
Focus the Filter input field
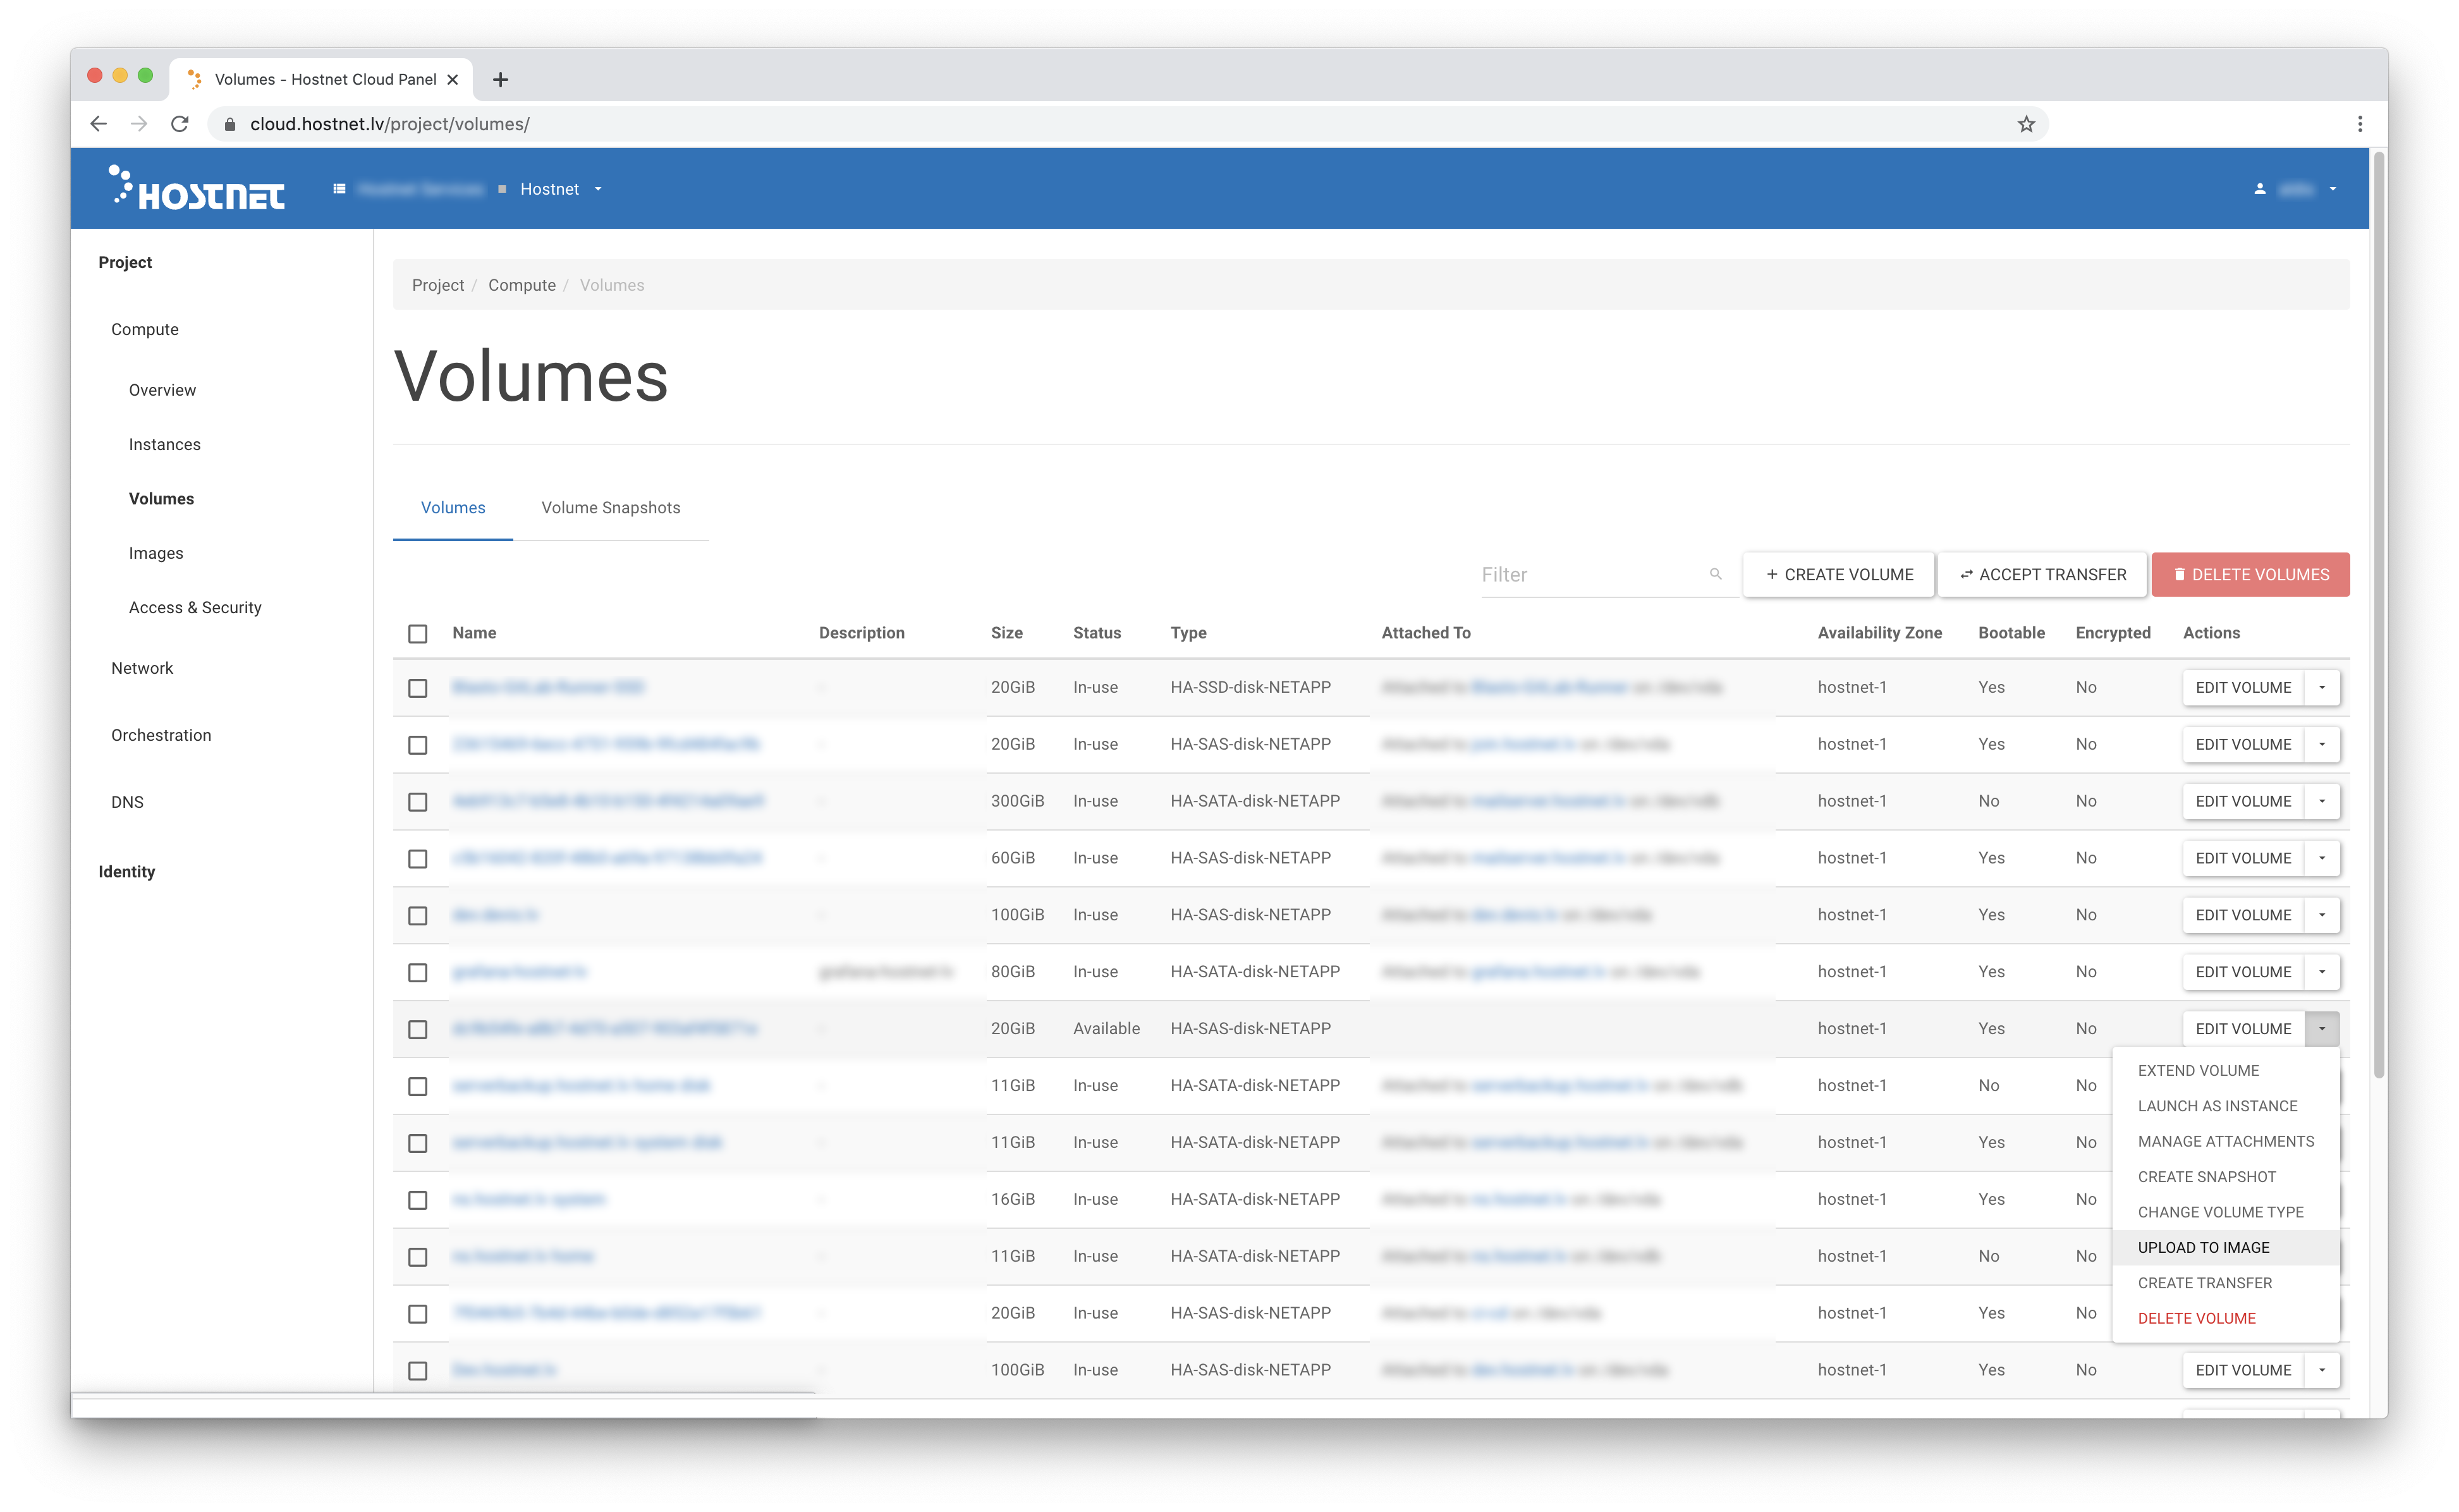(x=1590, y=575)
